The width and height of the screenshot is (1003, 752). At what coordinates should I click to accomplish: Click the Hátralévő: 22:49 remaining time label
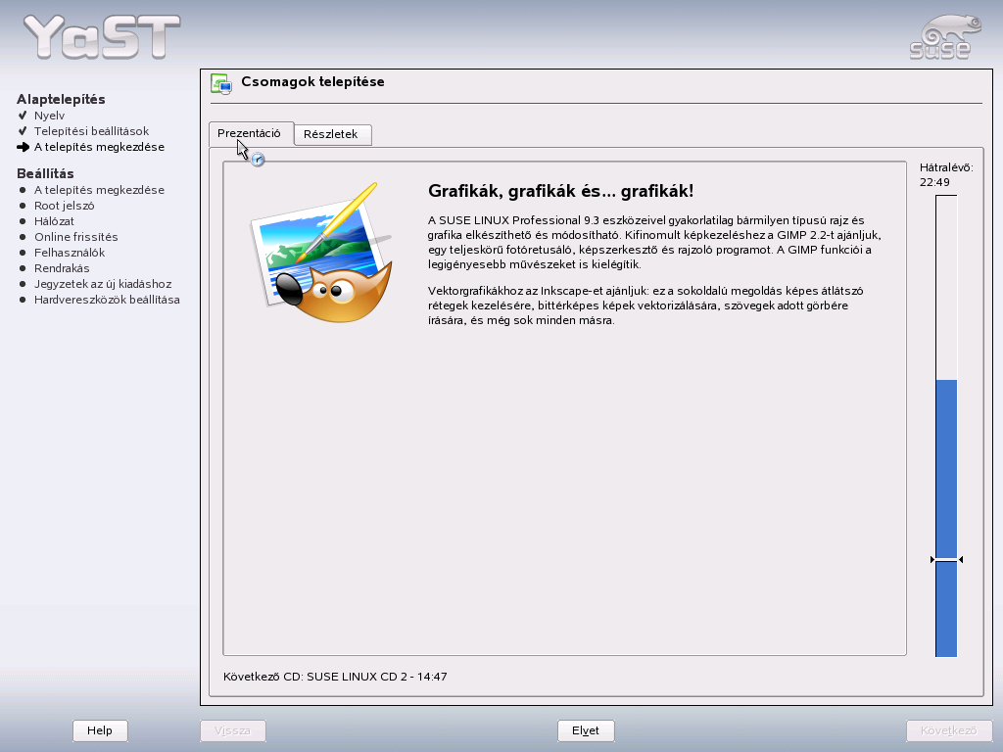point(946,174)
